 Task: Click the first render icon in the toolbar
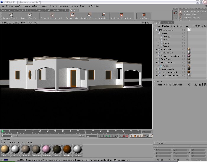pos(11,15)
